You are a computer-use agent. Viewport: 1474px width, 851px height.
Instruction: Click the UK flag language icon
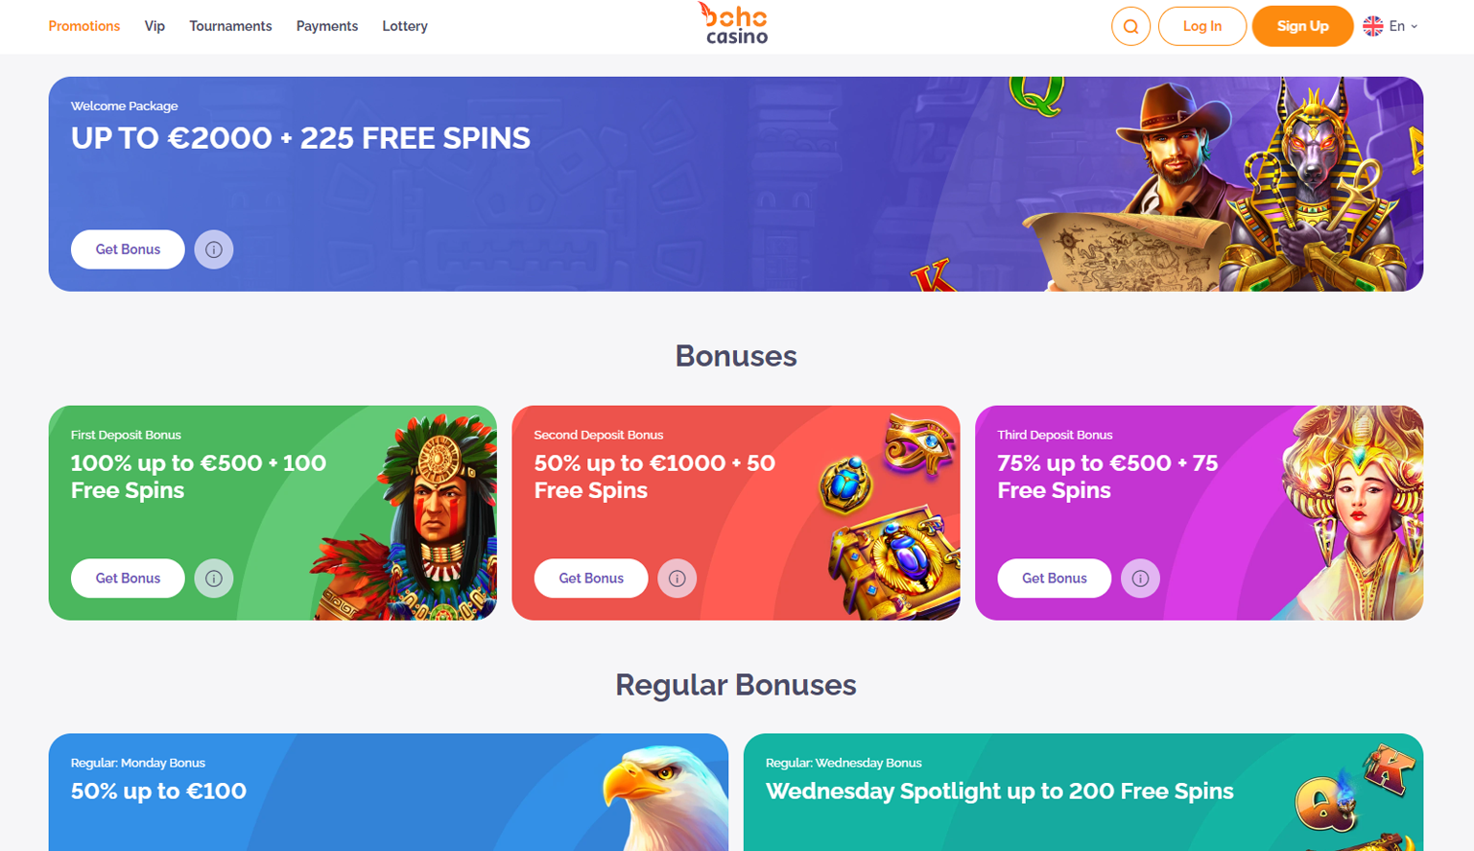[1373, 26]
